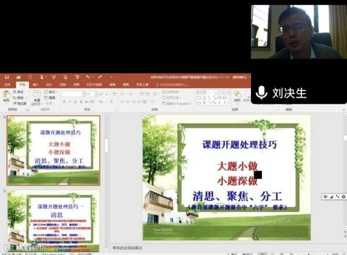The width and height of the screenshot is (347, 255).
Task: Click the Increase Indent icon
Action: (147, 94)
